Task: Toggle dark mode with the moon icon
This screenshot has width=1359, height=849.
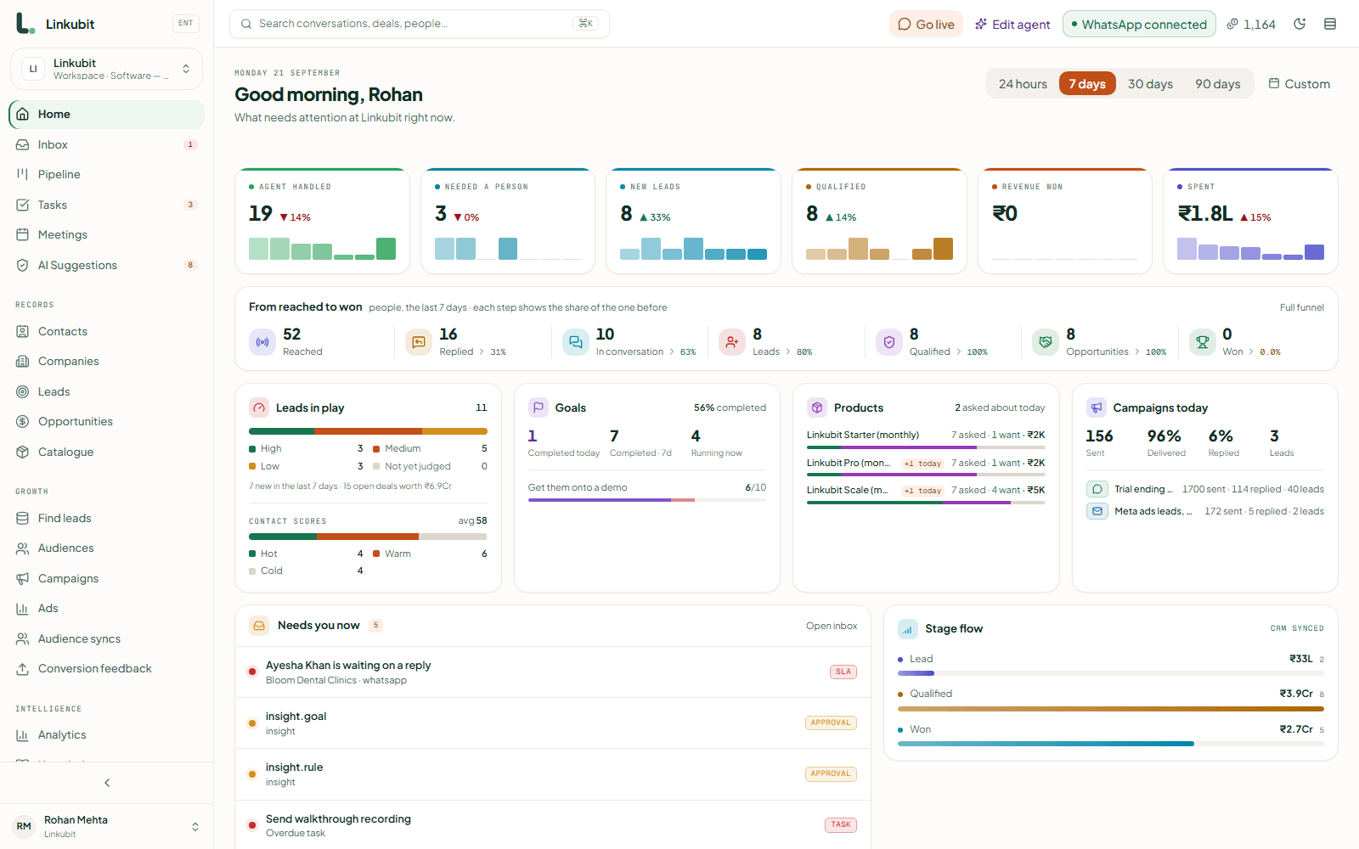Action: tap(1300, 24)
